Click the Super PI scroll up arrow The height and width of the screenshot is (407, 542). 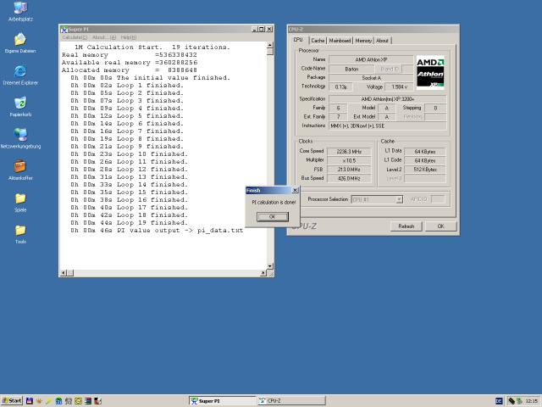pos(270,45)
